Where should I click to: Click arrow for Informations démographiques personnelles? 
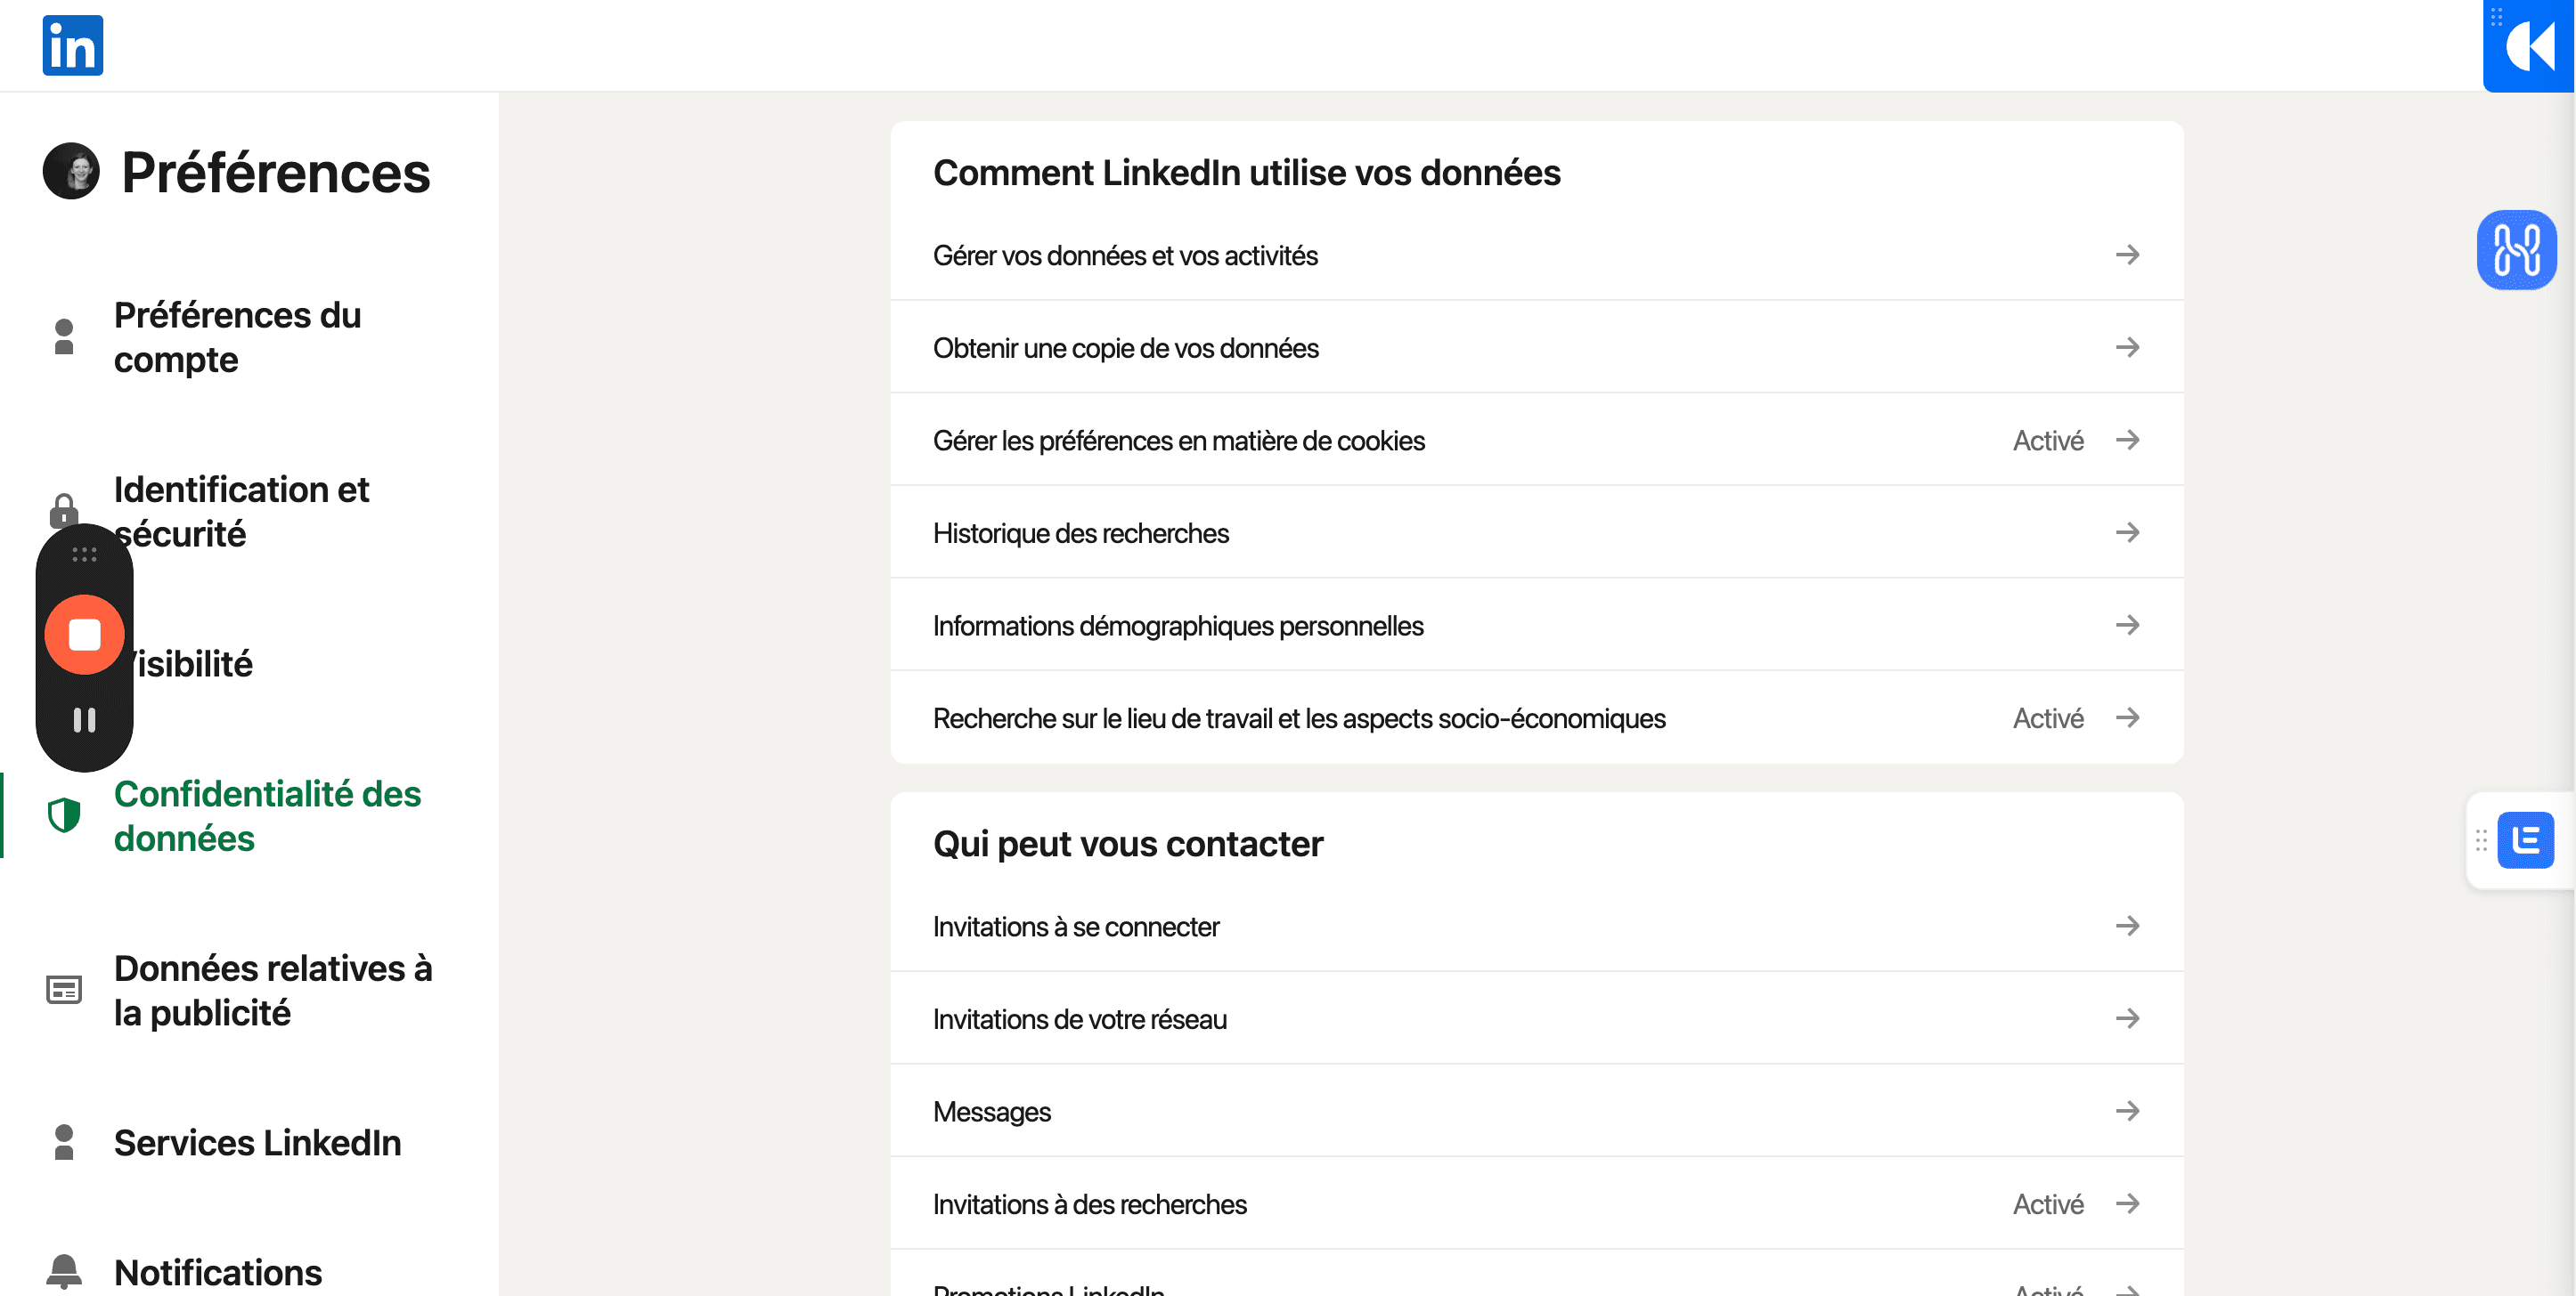tap(2127, 625)
